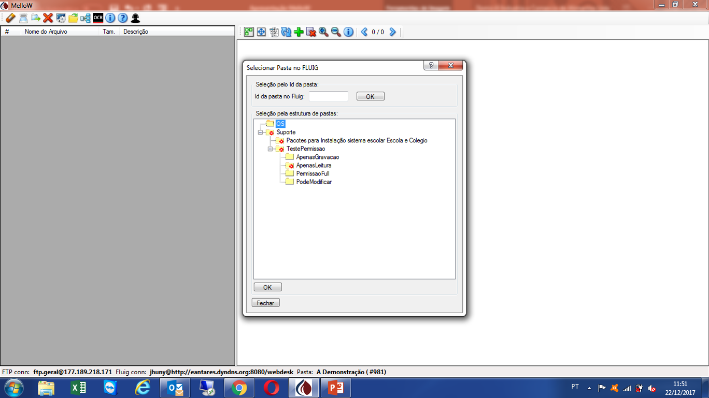The width and height of the screenshot is (709, 398).
Task: Select the eraser tool icon
Action: (x=10, y=18)
